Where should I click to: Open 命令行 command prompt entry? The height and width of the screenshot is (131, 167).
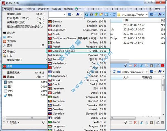pyautogui.click(x=25, y=33)
